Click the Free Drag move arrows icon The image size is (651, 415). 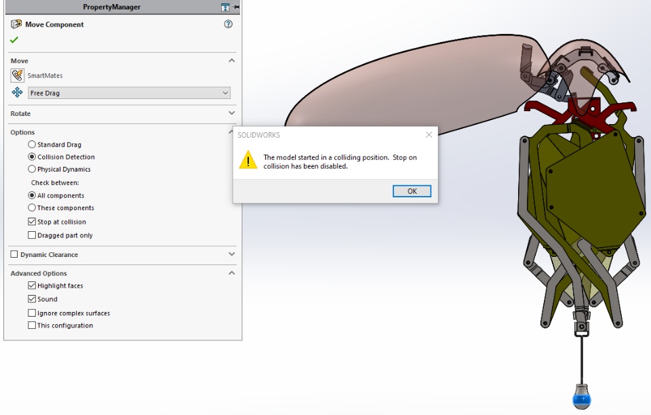17,92
